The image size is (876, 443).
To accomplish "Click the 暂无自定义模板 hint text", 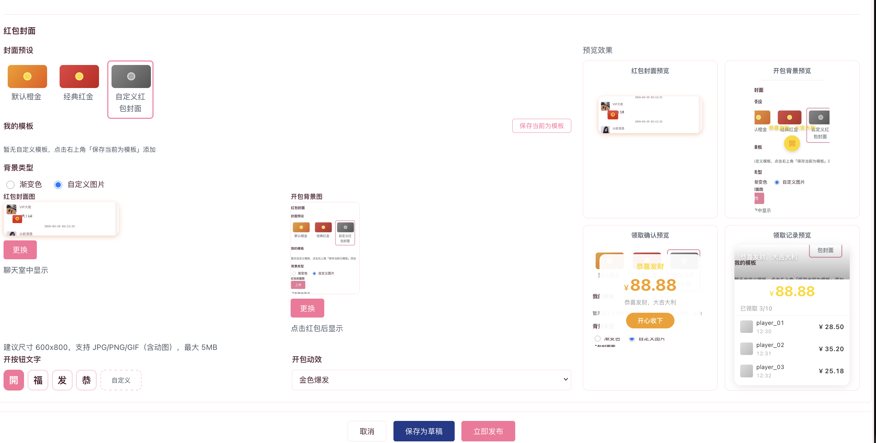I will [x=79, y=149].
